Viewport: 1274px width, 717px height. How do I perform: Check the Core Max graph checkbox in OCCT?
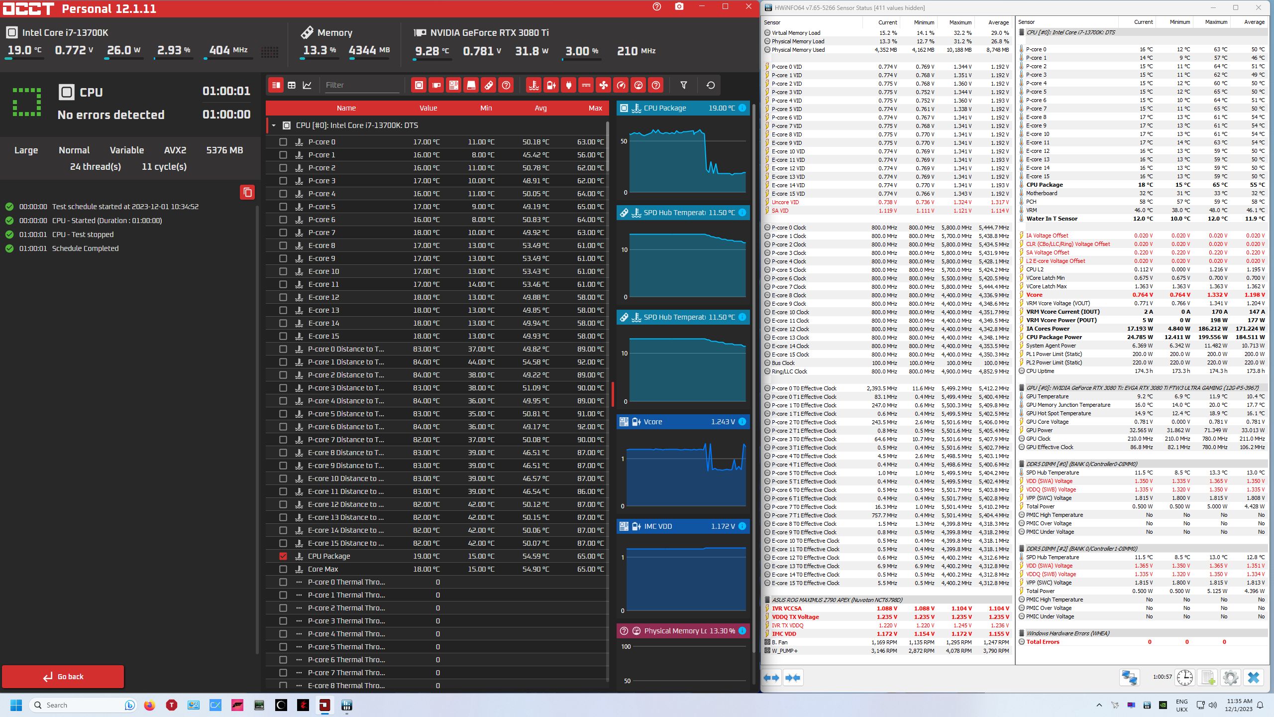[283, 569]
